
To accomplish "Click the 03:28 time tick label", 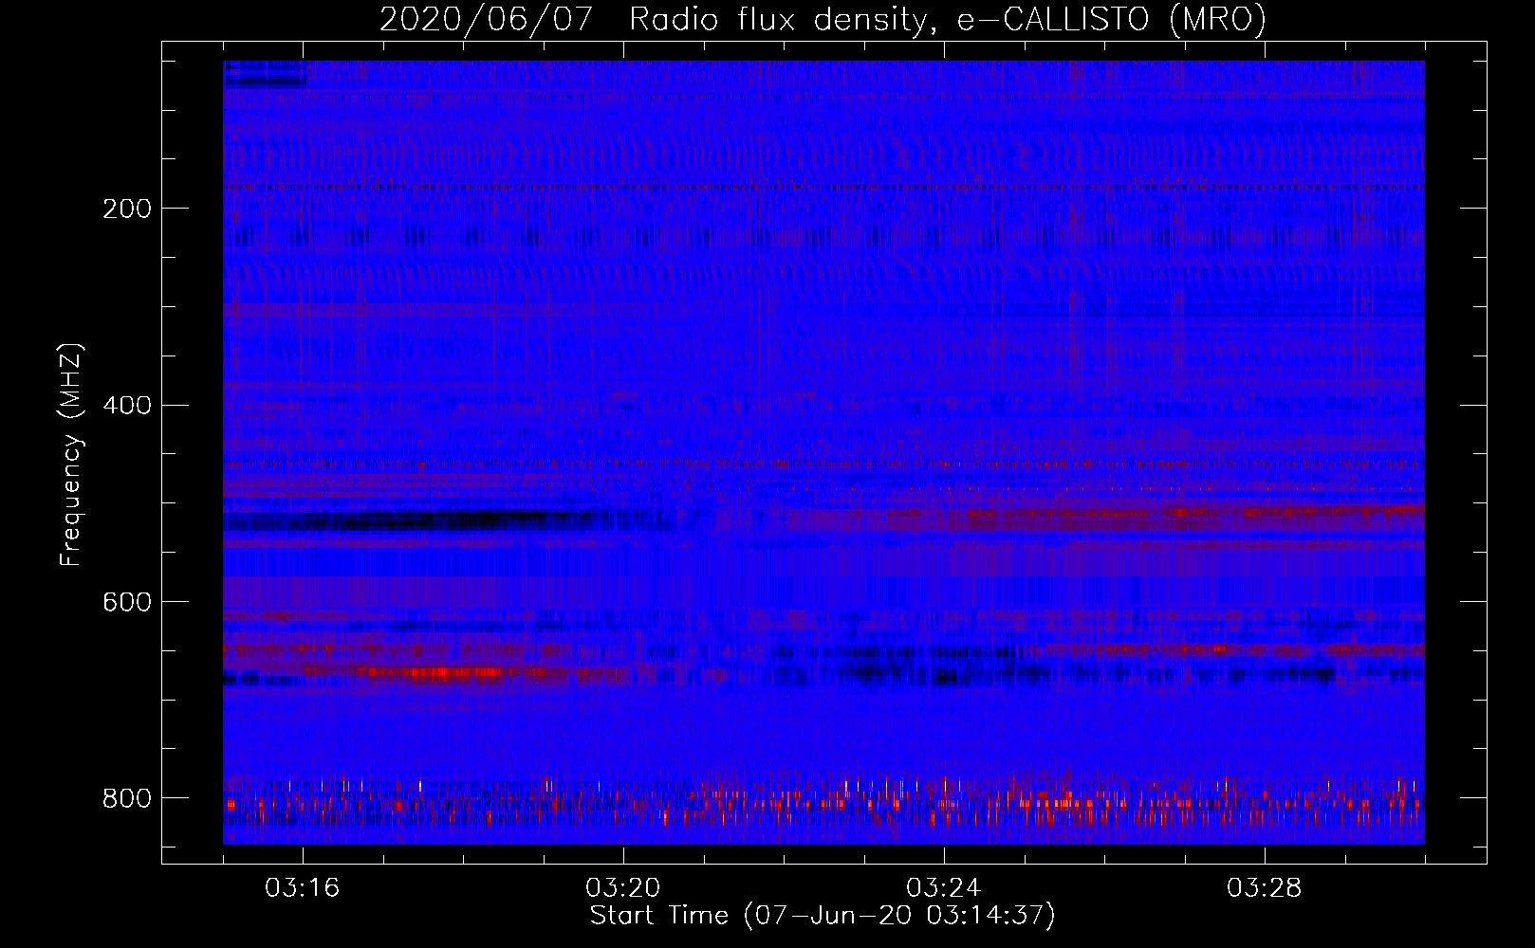I will [1265, 888].
